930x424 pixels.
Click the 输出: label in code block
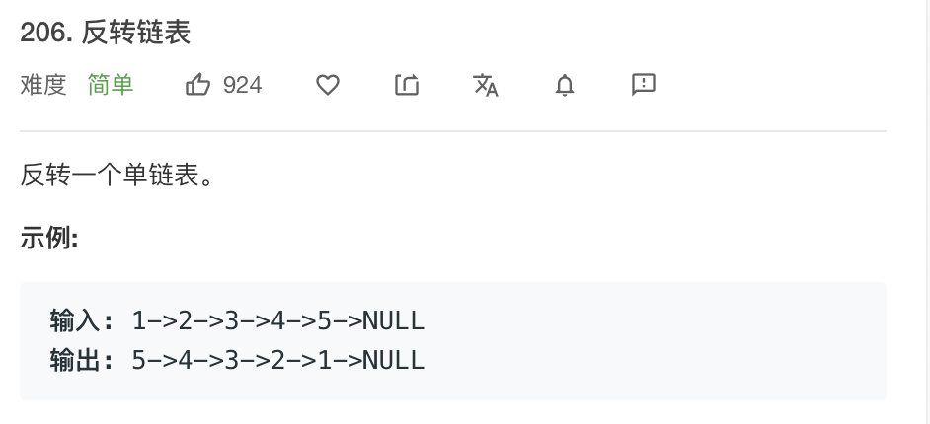tap(82, 360)
